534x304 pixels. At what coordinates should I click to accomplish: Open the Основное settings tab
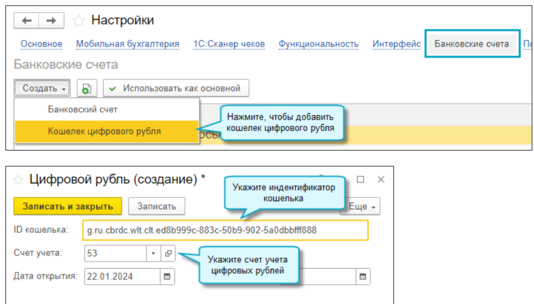tap(41, 44)
